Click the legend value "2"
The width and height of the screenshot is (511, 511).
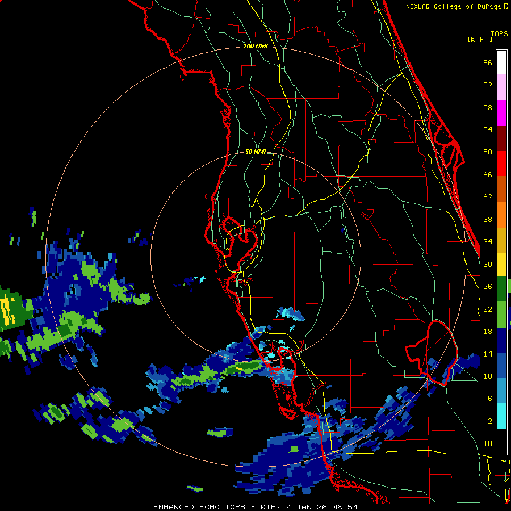click(490, 421)
